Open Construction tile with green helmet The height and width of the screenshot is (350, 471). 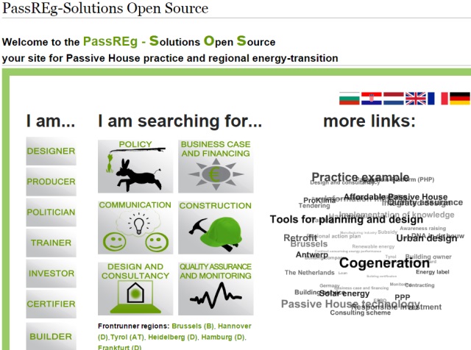216,228
